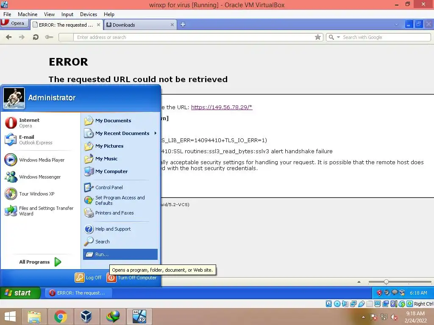
Task: Click the Log Off button
Action: pos(88,278)
